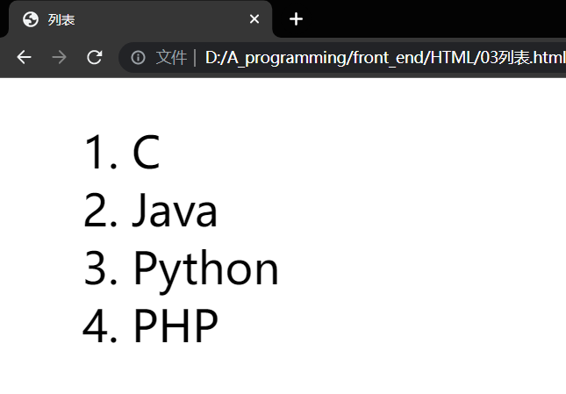The width and height of the screenshot is (566, 394).
Task: Click the forward navigation arrow
Action: pyautogui.click(x=59, y=57)
